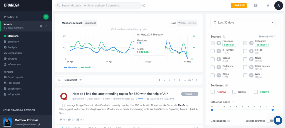The image size is (285, 128).
Task: Open Quora mention title link
Action: pyautogui.click(x=120, y=94)
